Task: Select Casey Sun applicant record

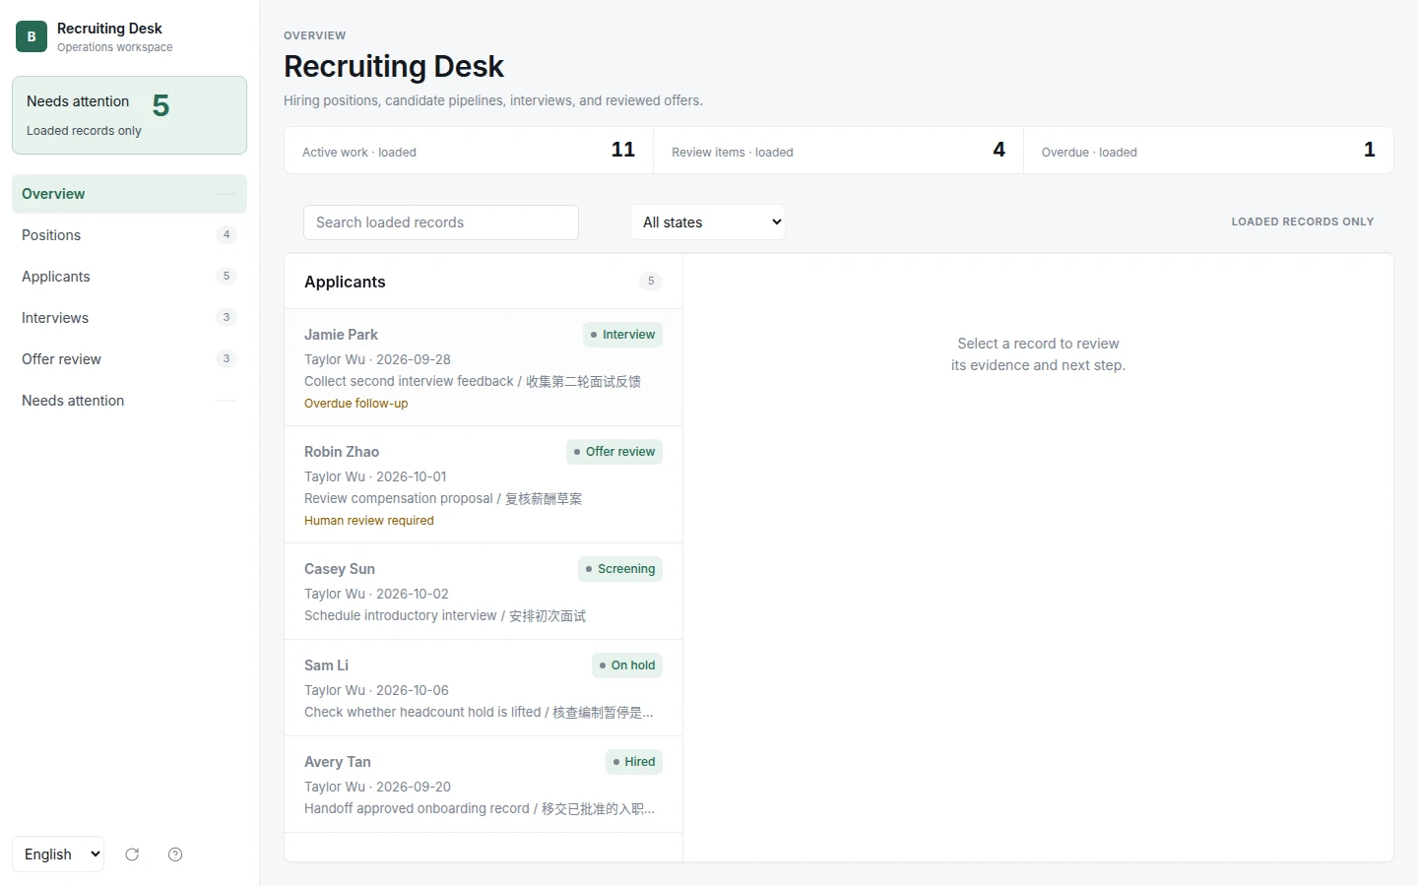Action: (x=483, y=592)
